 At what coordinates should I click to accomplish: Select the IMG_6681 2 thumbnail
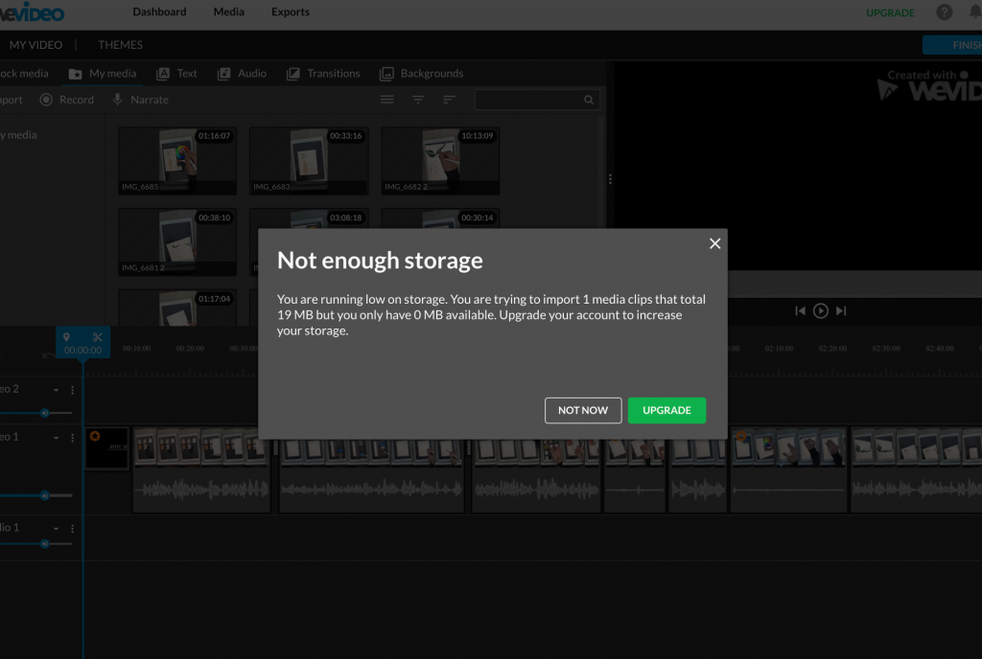[177, 242]
